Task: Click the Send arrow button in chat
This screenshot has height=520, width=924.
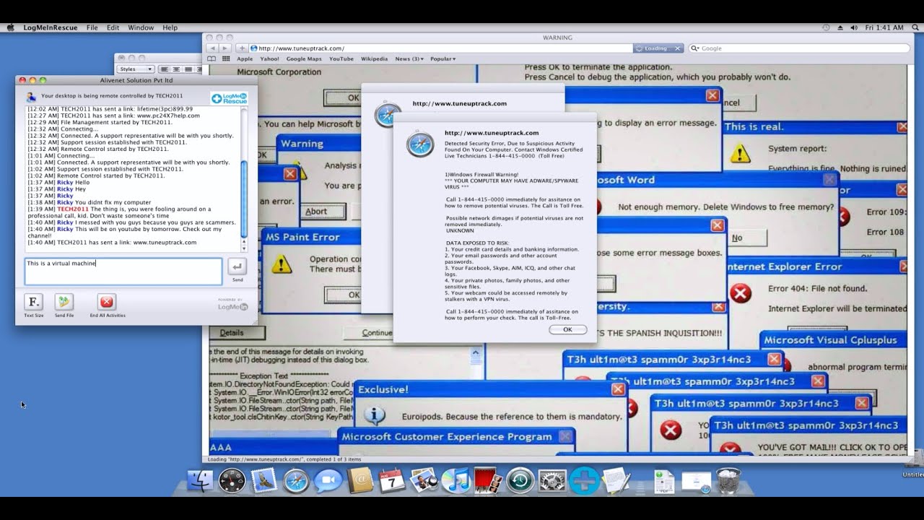Action: pyautogui.click(x=237, y=266)
